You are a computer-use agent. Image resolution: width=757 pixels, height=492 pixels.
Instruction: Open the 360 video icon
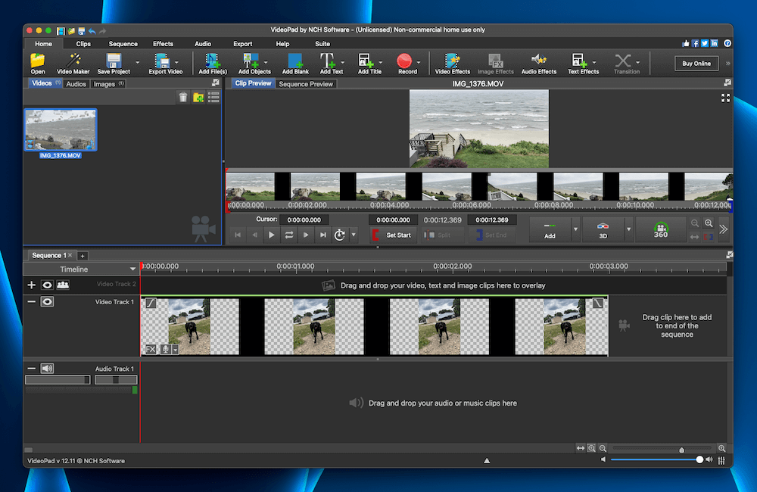tap(661, 230)
